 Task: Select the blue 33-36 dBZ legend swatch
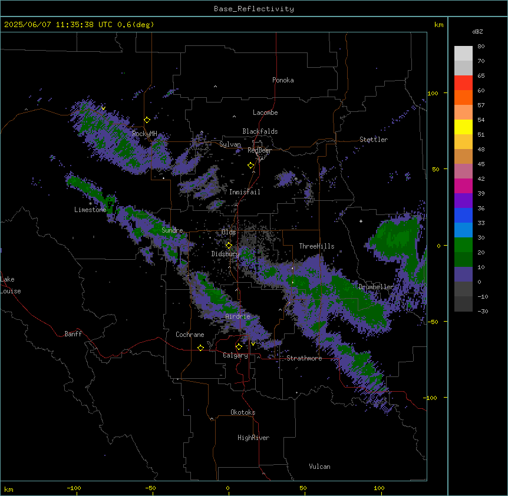[463, 215]
